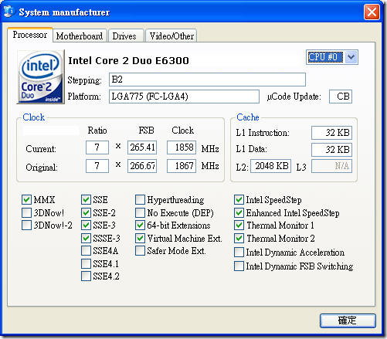Toggle the Intel SpeedStep checkbox

(239, 199)
